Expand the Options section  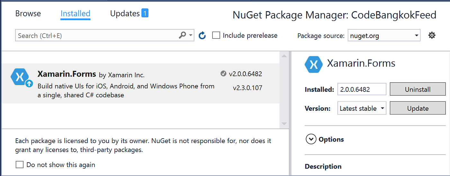(x=311, y=139)
